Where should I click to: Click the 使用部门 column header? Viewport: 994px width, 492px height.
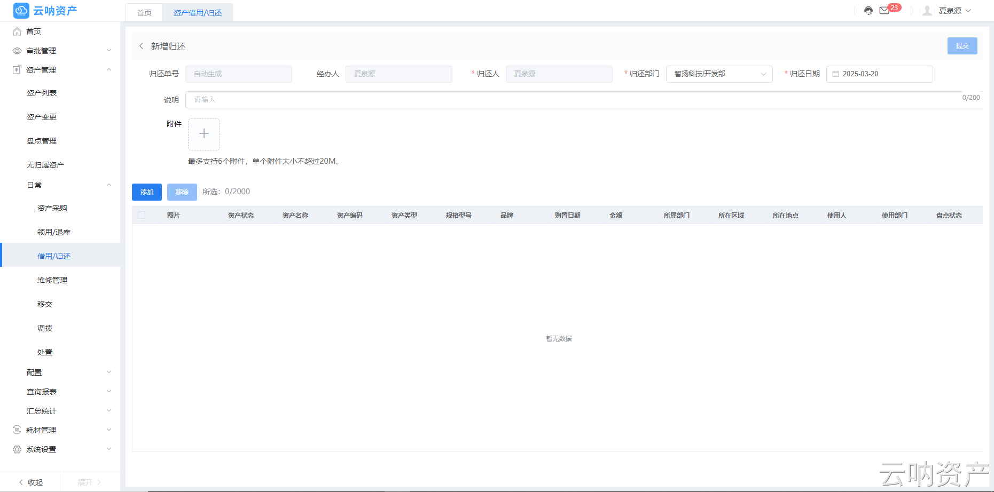[895, 216]
